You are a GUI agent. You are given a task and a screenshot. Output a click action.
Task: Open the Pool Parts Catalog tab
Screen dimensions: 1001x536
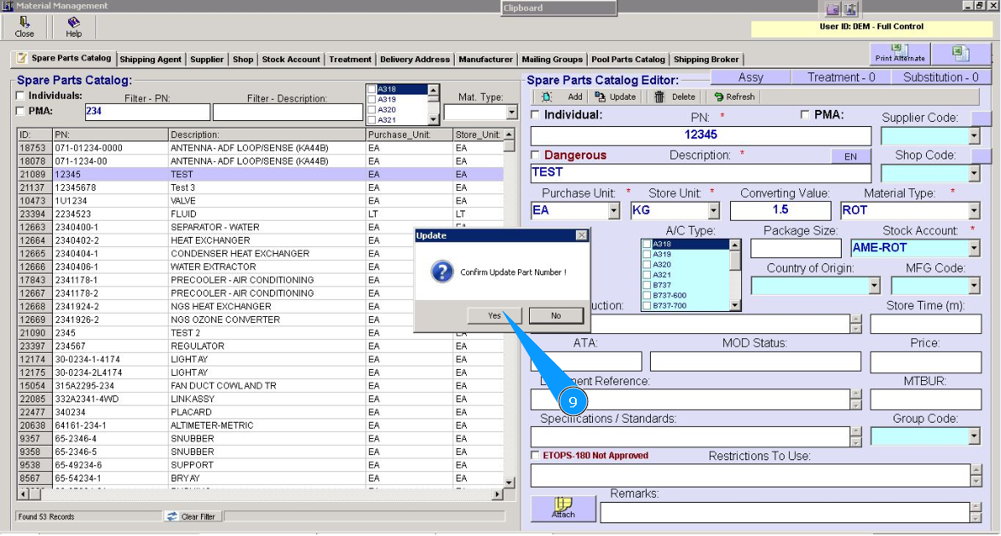[x=628, y=60]
